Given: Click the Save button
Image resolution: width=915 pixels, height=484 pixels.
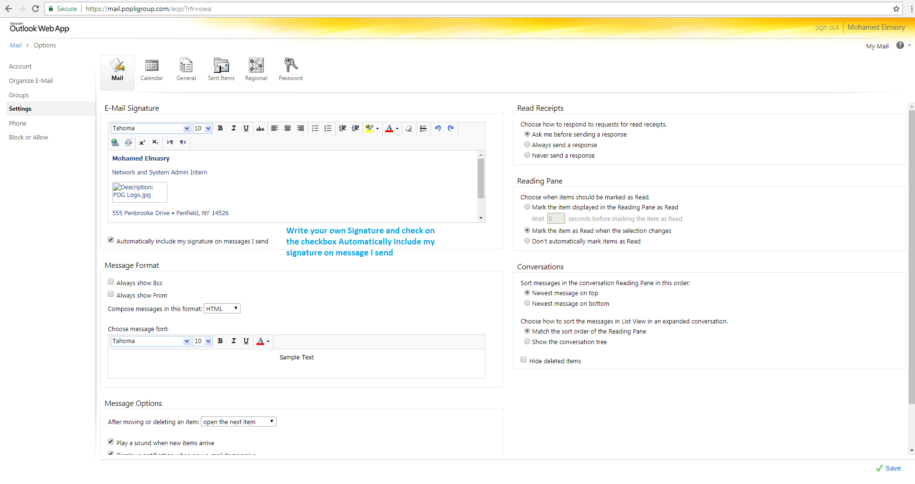Looking at the screenshot, I should pyautogui.click(x=888, y=468).
